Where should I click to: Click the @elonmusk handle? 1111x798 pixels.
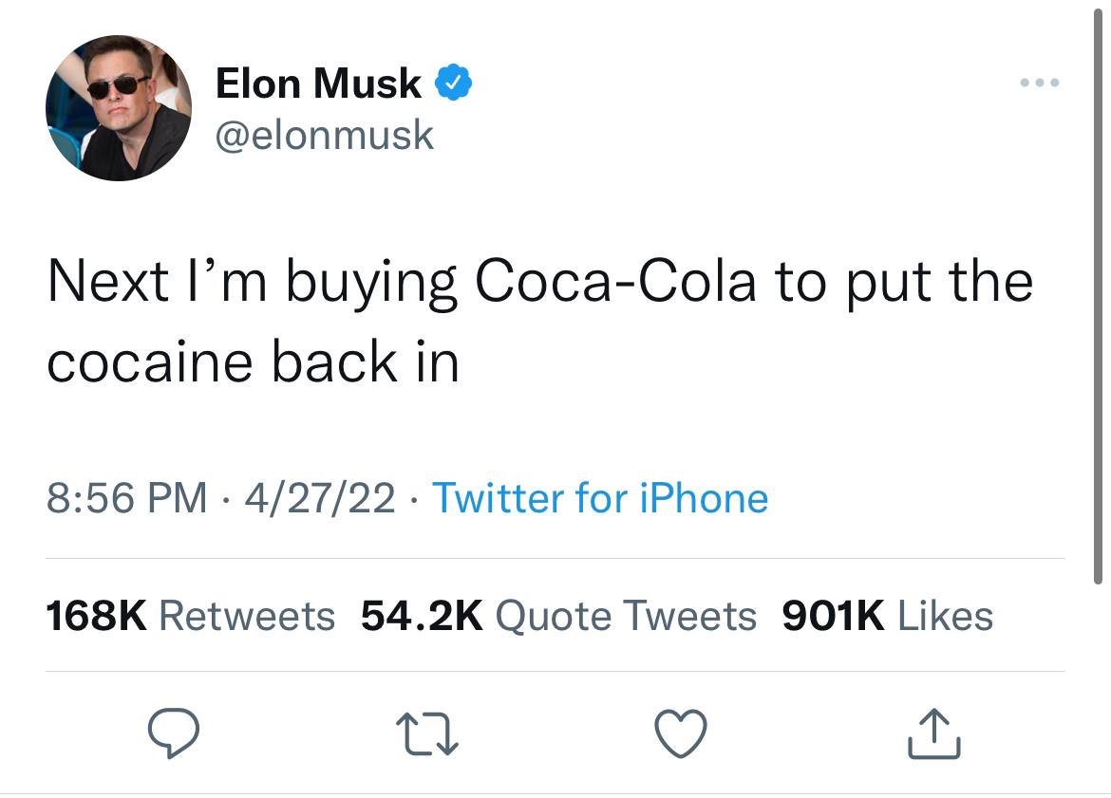[x=325, y=135]
